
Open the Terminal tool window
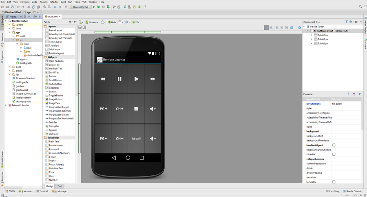[42, 191]
